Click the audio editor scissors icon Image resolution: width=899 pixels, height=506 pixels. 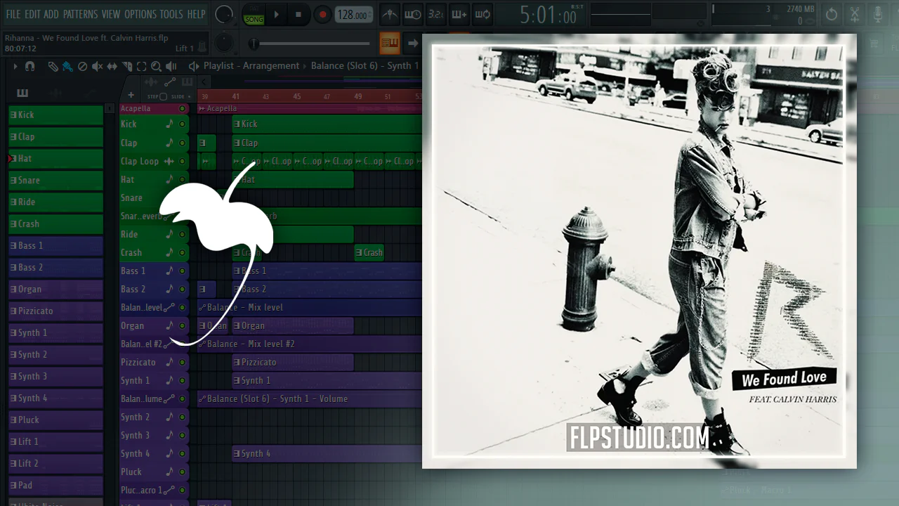tap(855, 14)
